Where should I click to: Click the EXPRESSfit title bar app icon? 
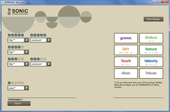tap(3, 2)
